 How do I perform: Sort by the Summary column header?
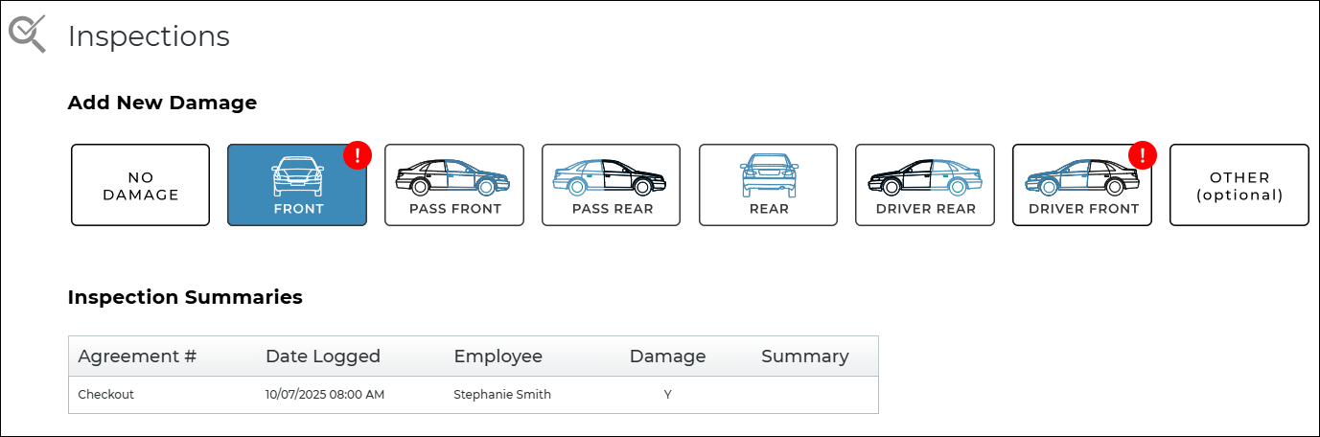805,356
